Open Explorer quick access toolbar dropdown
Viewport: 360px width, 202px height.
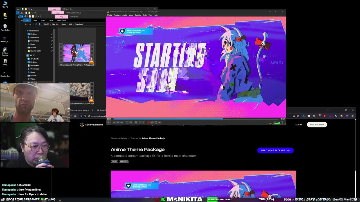point(39,17)
